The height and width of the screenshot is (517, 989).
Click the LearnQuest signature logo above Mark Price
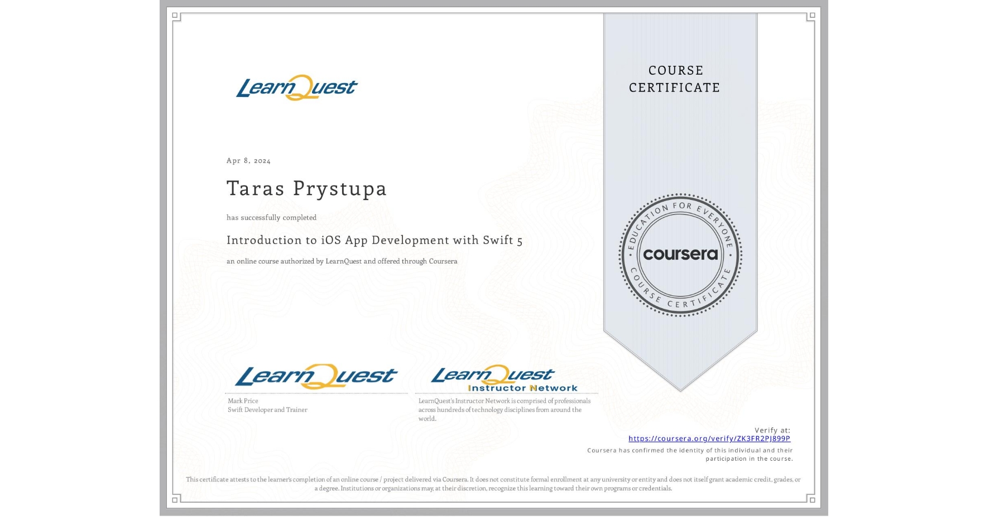coord(316,376)
